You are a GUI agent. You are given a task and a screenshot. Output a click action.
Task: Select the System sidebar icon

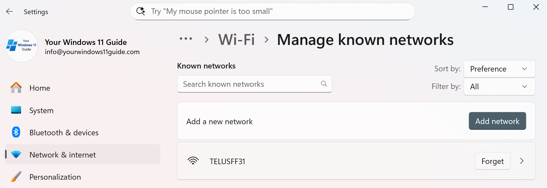(x=16, y=110)
